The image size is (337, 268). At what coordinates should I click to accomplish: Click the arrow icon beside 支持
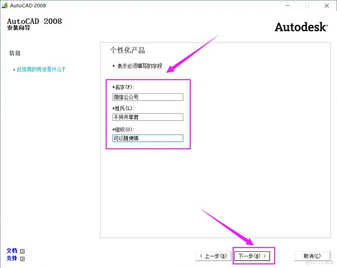coord(22,259)
